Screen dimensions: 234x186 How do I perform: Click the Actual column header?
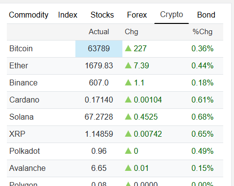[99, 32]
